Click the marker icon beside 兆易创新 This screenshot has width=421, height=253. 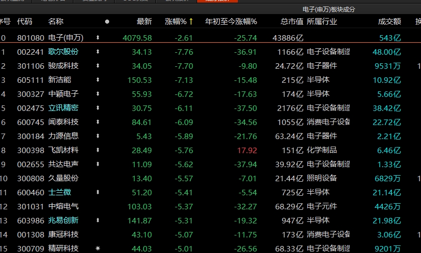(x=98, y=220)
